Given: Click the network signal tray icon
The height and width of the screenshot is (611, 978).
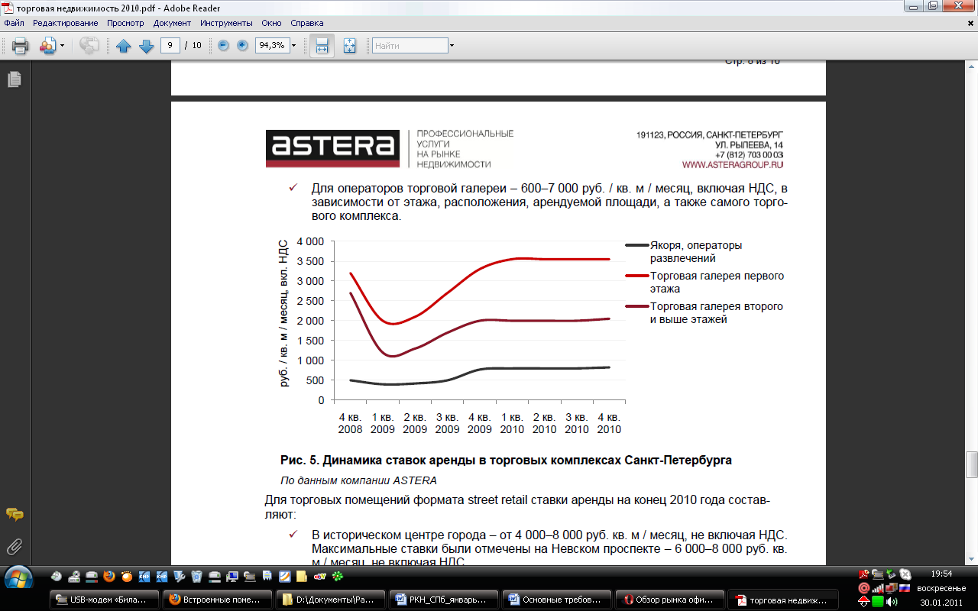Looking at the screenshot, I should pyautogui.click(x=878, y=588).
